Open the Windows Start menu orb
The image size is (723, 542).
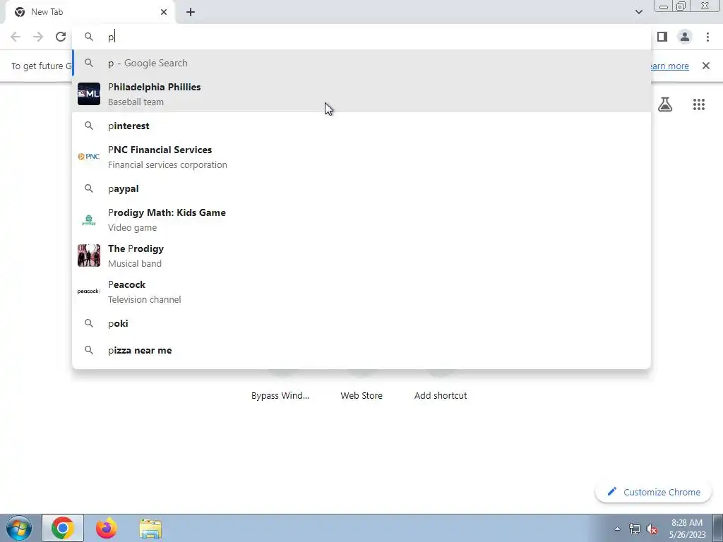19,528
